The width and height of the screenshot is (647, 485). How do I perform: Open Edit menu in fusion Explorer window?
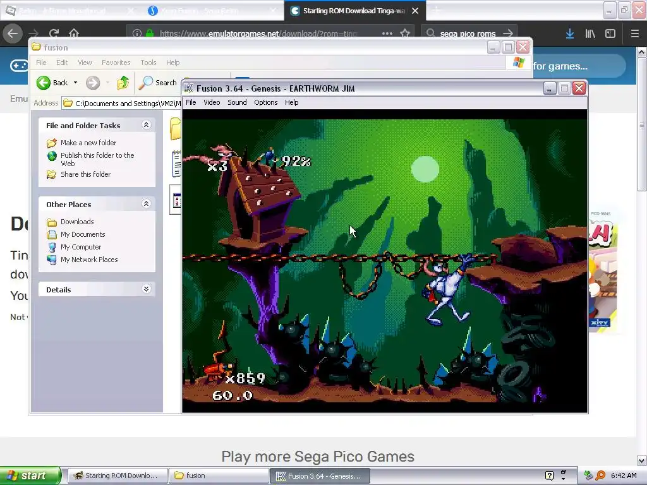pyautogui.click(x=62, y=63)
